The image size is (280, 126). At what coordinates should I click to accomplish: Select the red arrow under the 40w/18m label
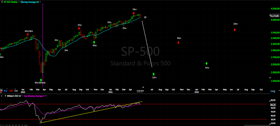pos(28,34)
